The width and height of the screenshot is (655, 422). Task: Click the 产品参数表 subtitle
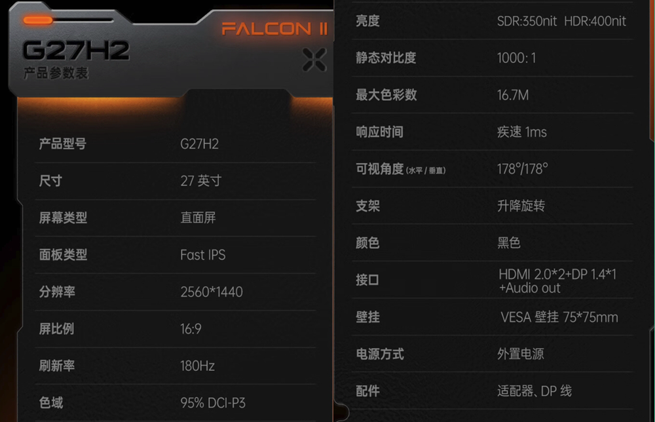tap(56, 73)
